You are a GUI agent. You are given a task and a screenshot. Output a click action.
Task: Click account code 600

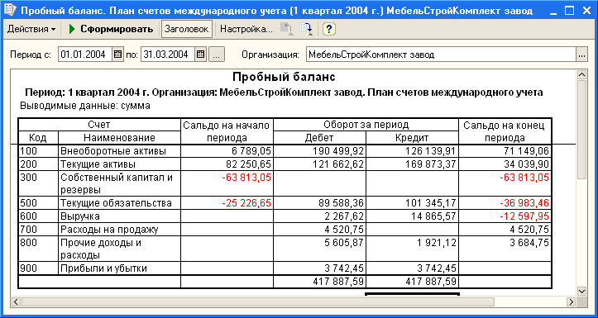pos(29,216)
